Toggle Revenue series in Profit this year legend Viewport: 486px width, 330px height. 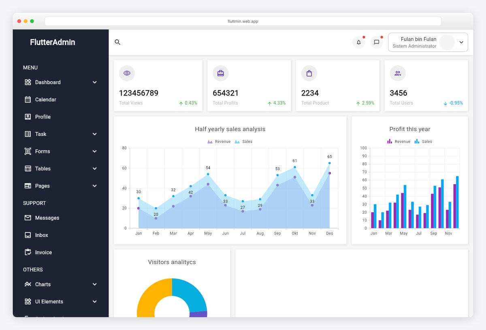[399, 142]
